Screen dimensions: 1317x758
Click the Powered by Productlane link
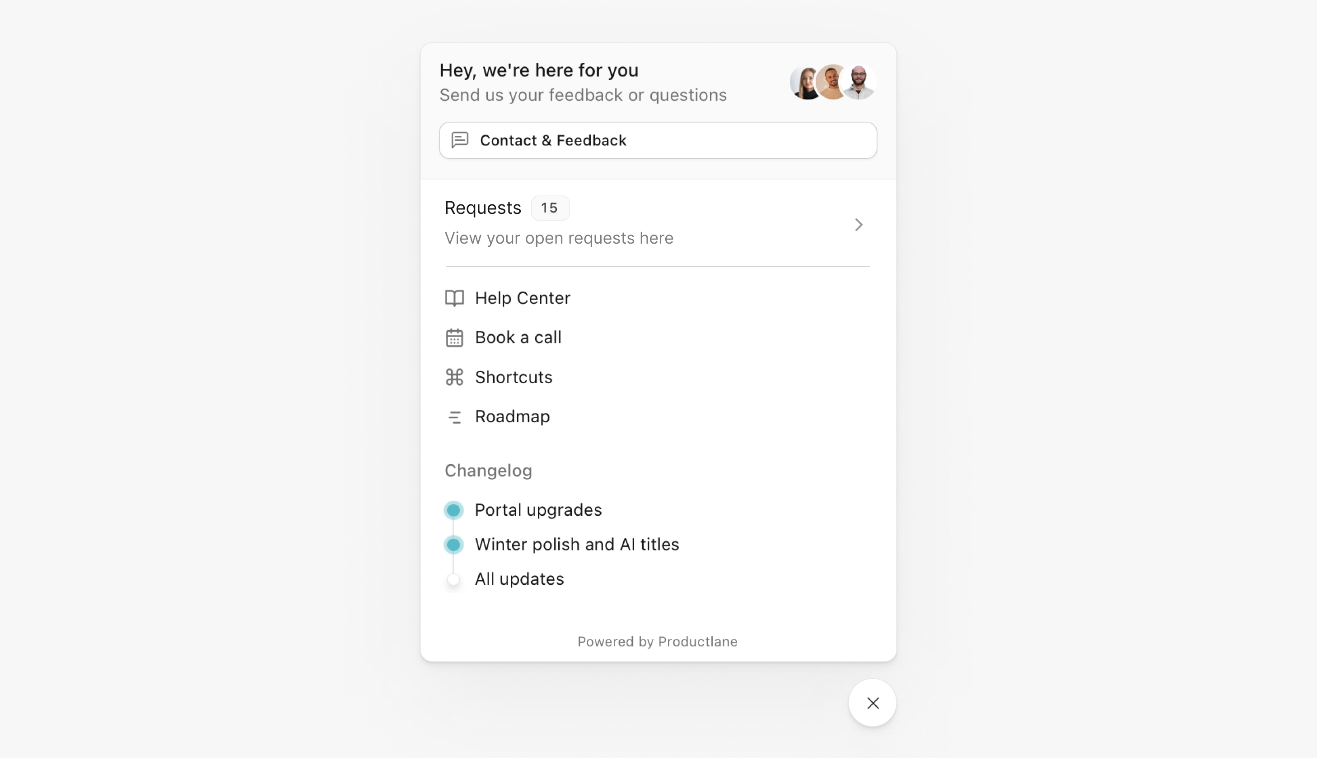(658, 642)
